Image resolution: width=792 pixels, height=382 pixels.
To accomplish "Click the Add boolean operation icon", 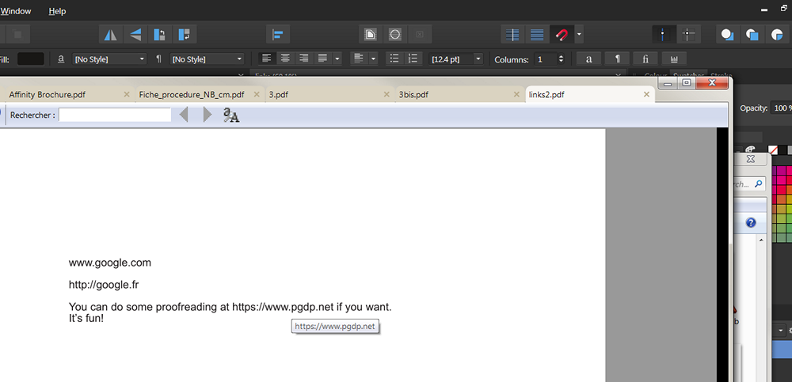I will pos(726,34).
